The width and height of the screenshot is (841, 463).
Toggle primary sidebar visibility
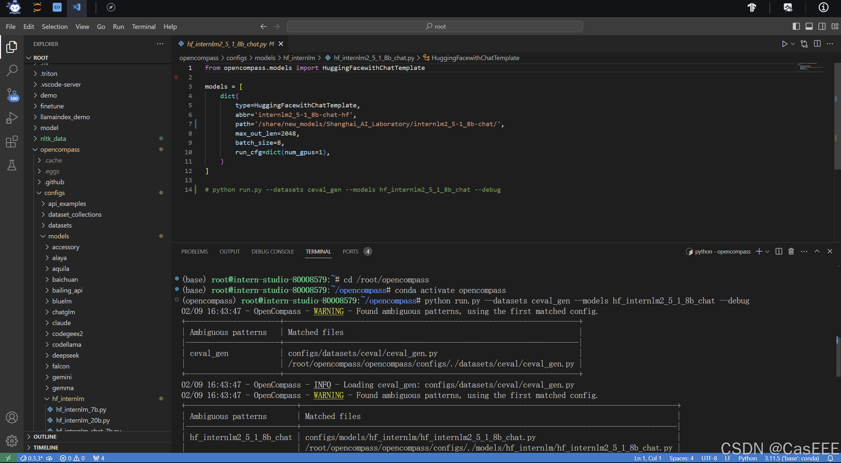(x=796, y=27)
